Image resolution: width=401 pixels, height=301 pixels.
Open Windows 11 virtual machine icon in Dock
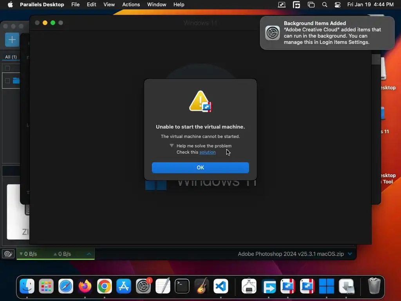[327, 286]
